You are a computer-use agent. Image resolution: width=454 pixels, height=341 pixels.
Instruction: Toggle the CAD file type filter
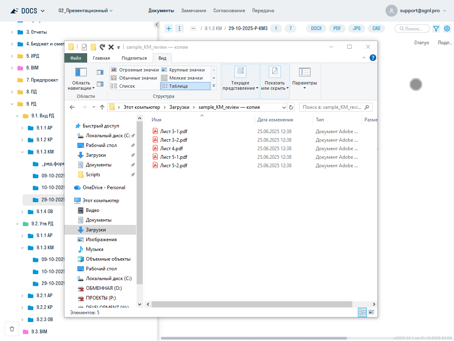coord(376,28)
